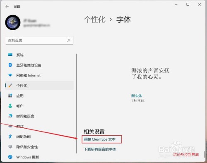Image resolution: width=207 pixels, height=163 pixels.
Task: Focus the 查找设置 search box
Action: 39,41
